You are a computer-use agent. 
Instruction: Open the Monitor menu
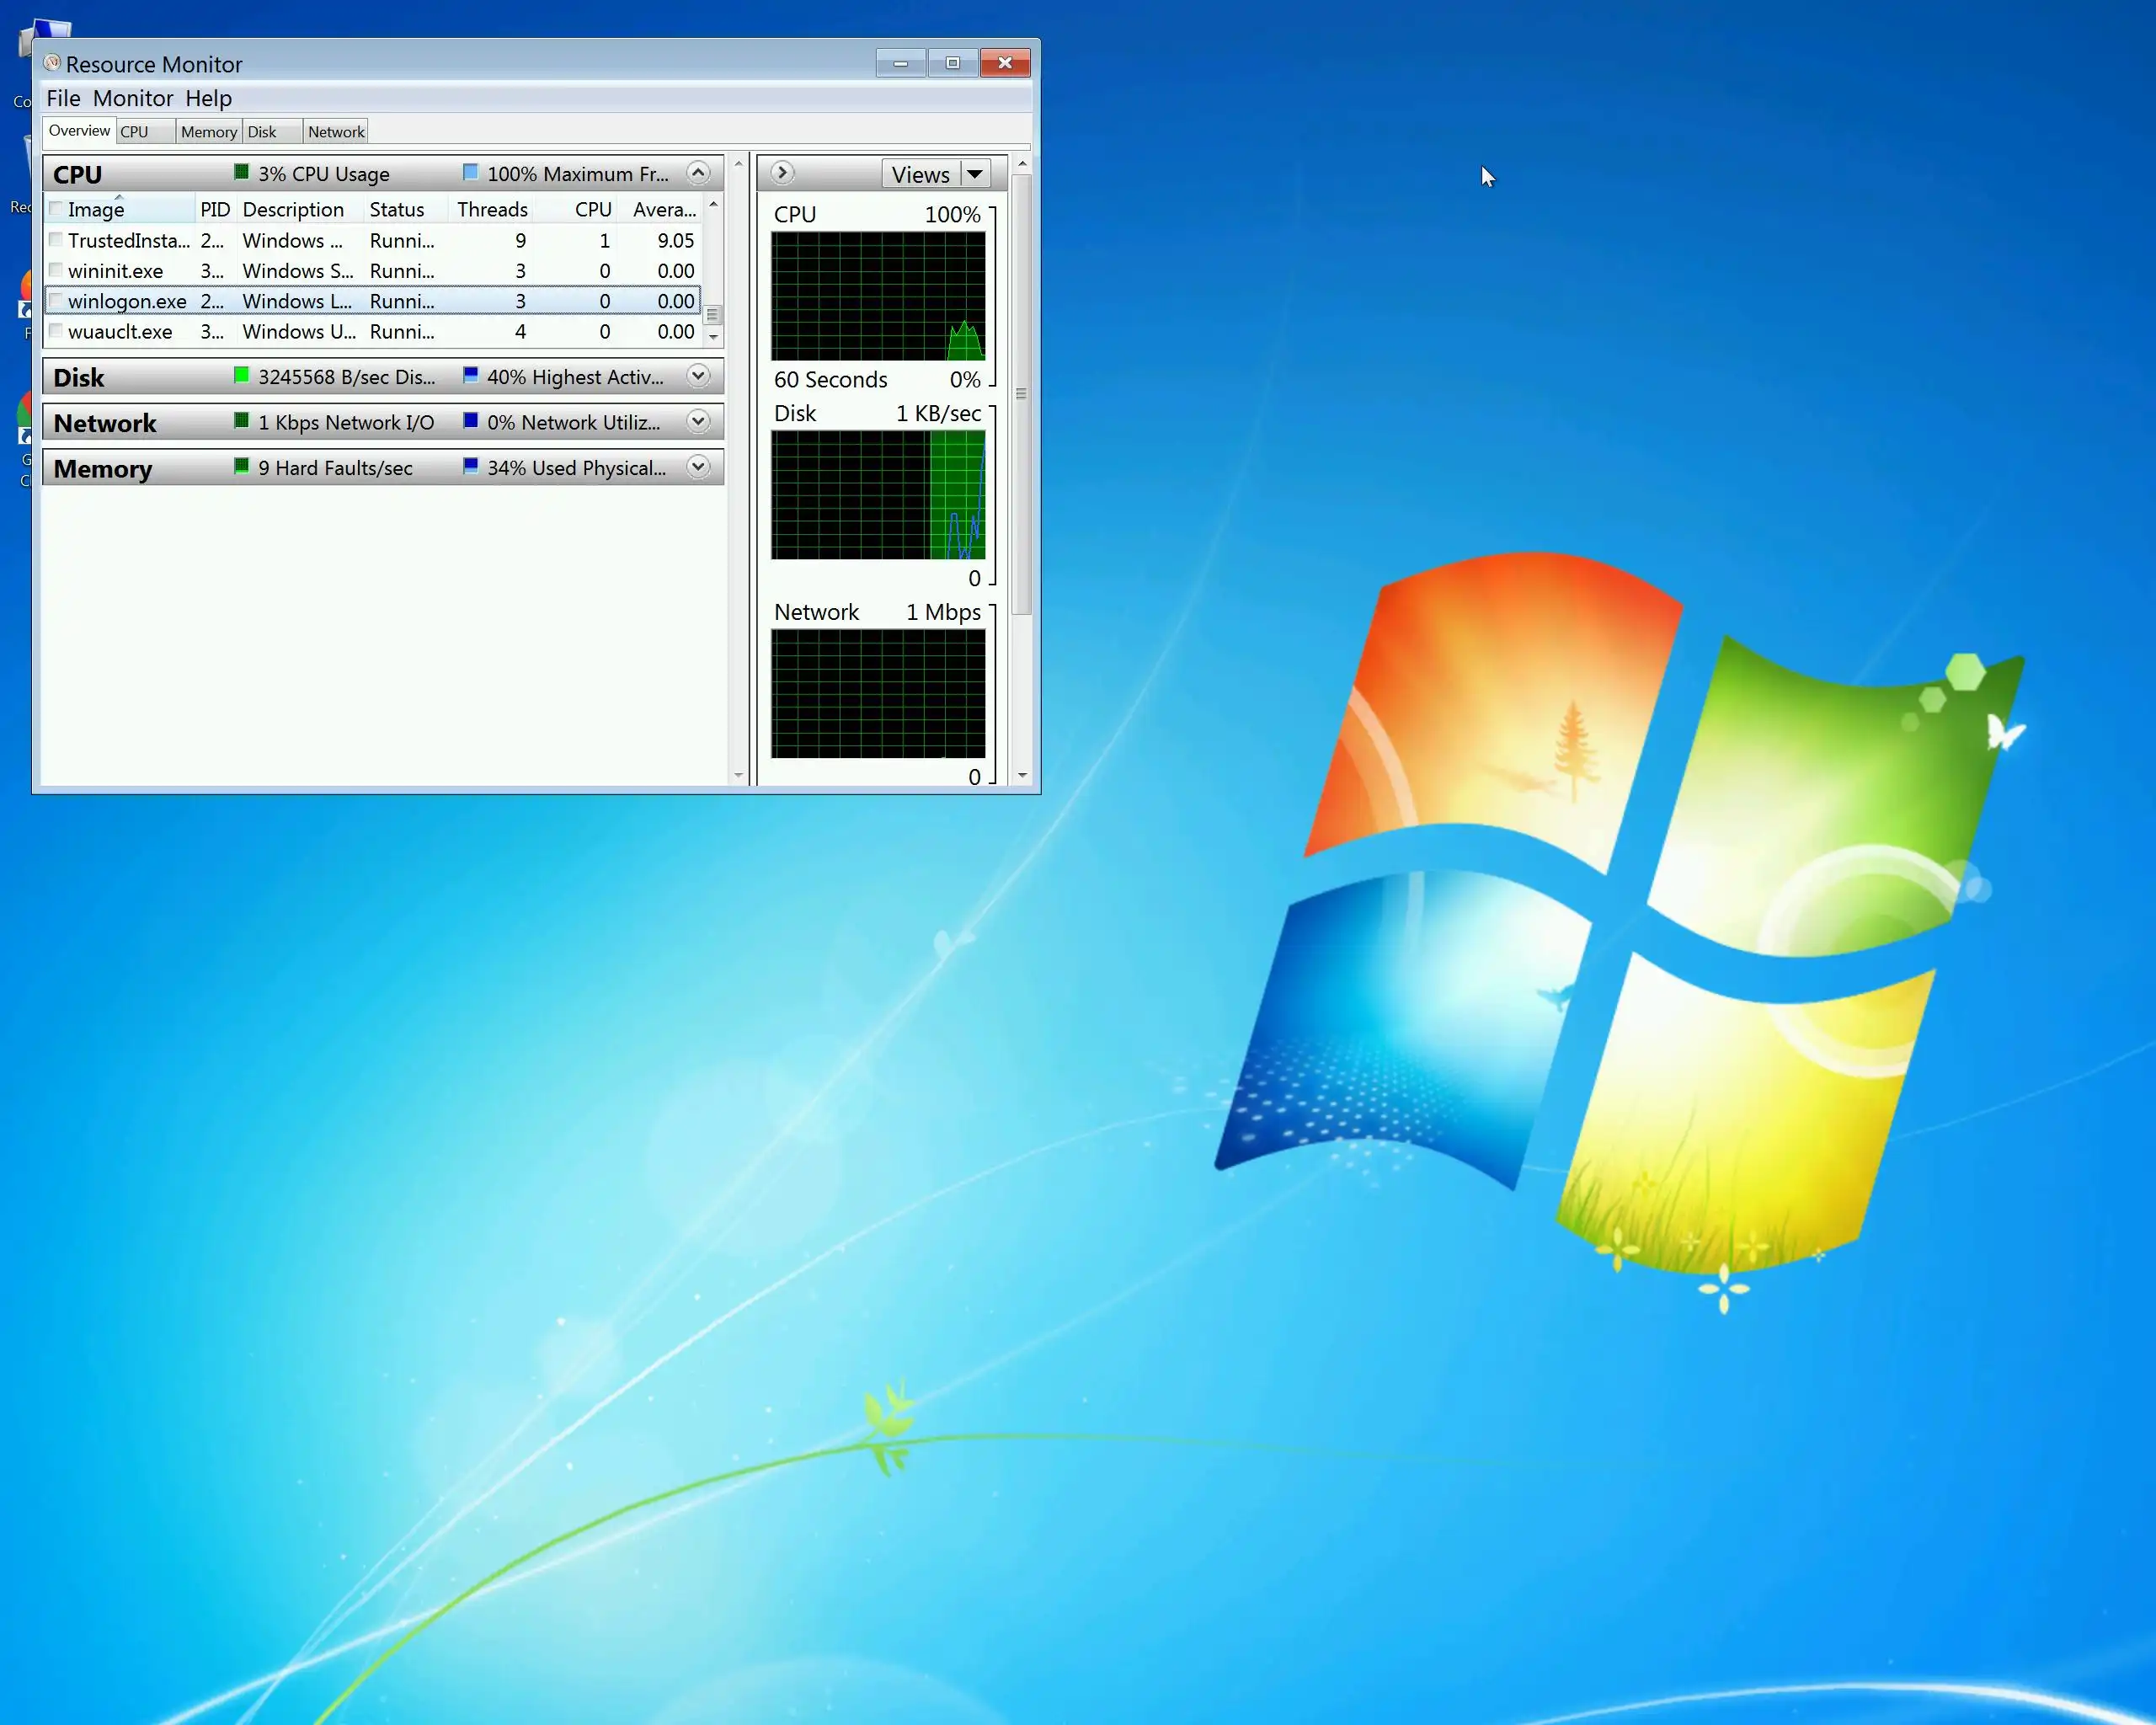tap(133, 98)
